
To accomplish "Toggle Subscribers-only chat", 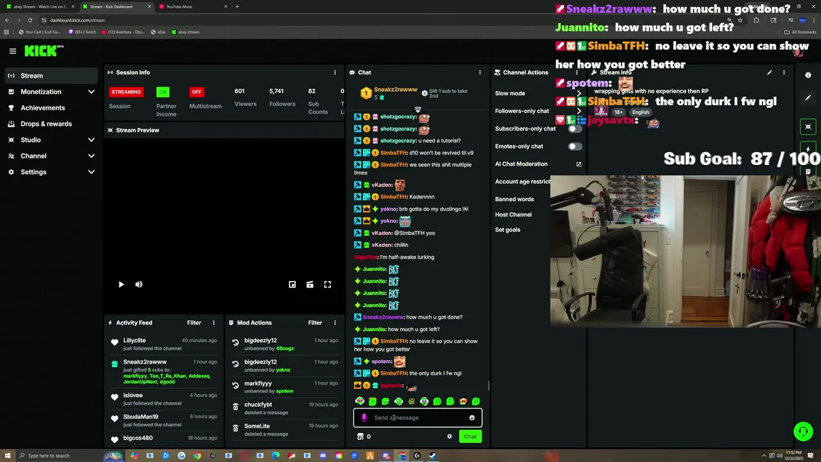I will (x=575, y=128).
